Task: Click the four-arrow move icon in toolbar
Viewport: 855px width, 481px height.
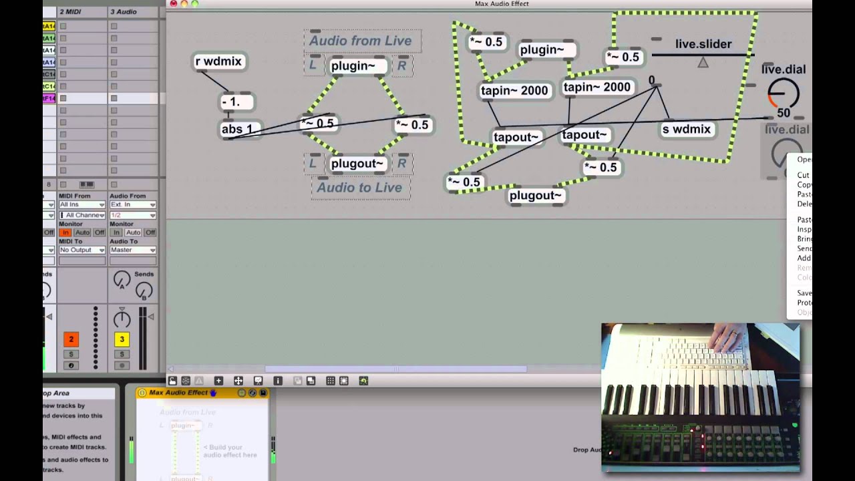Action: point(238,381)
